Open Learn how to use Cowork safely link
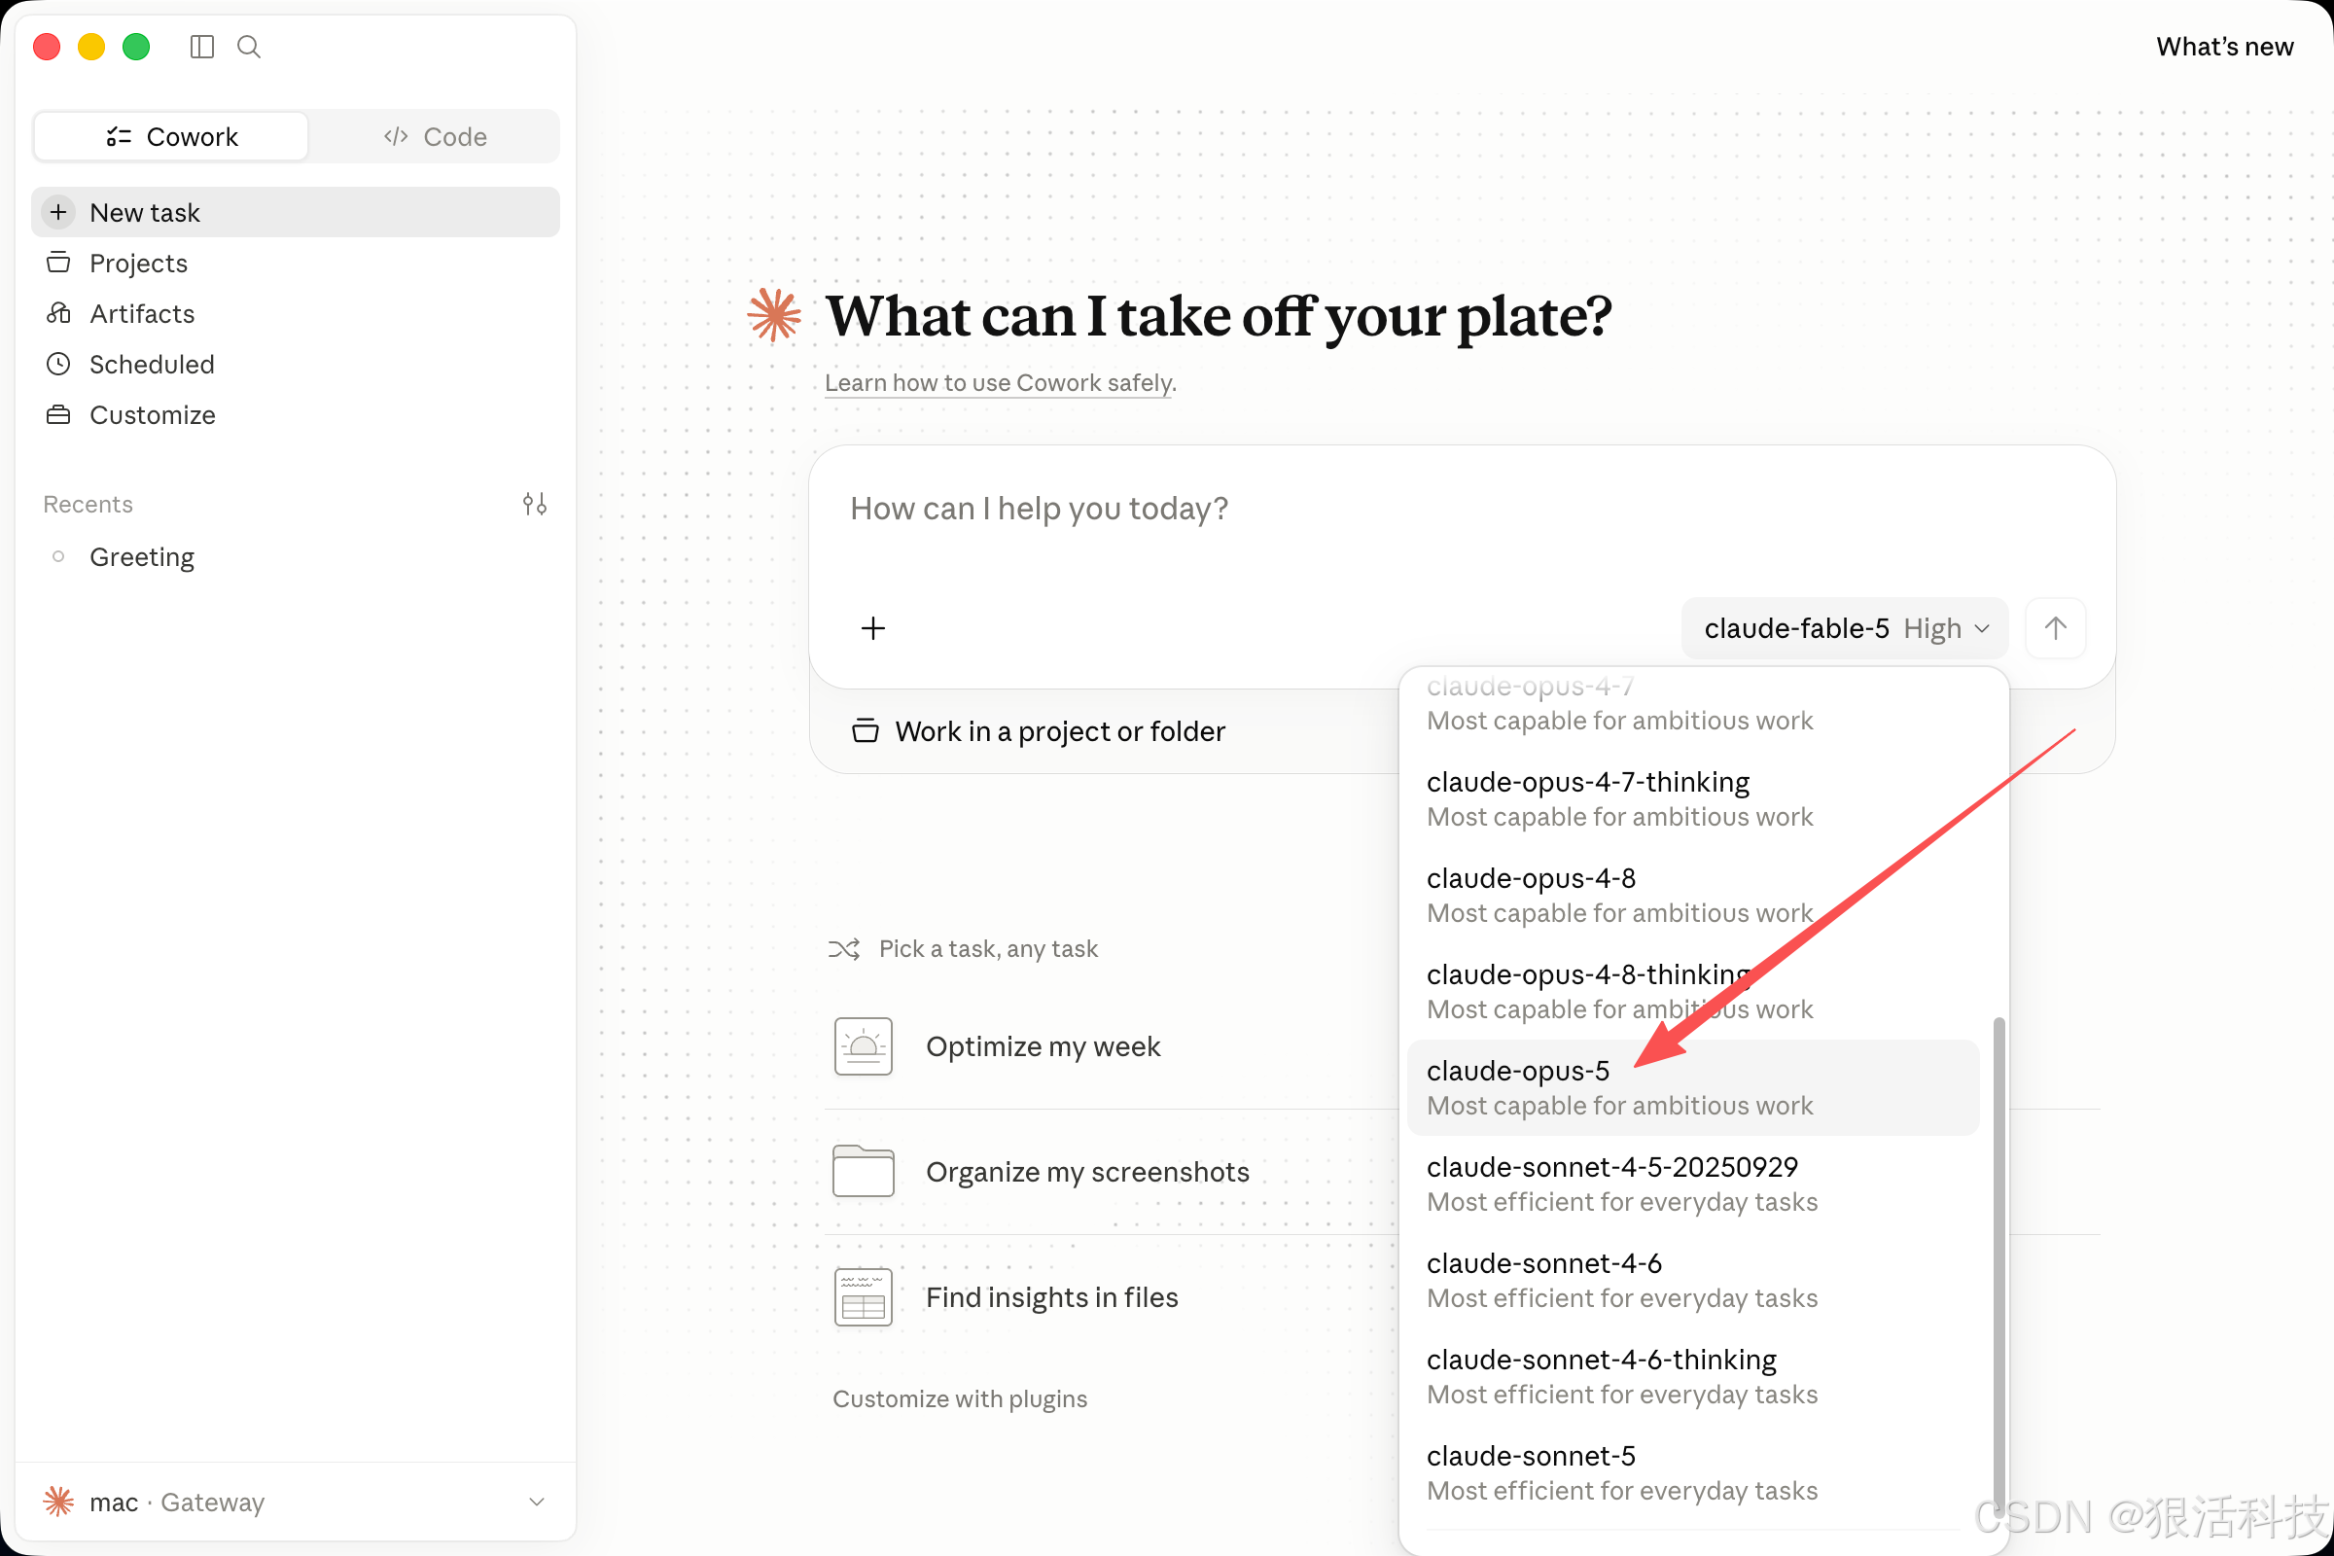This screenshot has width=2334, height=1556. [999, 383]
